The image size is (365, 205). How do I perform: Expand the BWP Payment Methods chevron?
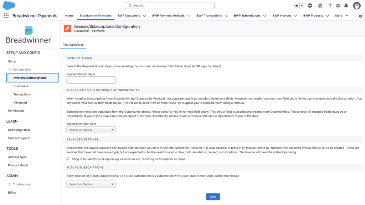(x=189, y=16)
